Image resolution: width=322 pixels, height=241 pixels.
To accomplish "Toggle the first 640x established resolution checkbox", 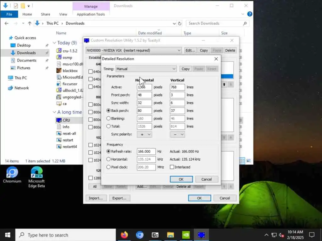I will 90,72.
